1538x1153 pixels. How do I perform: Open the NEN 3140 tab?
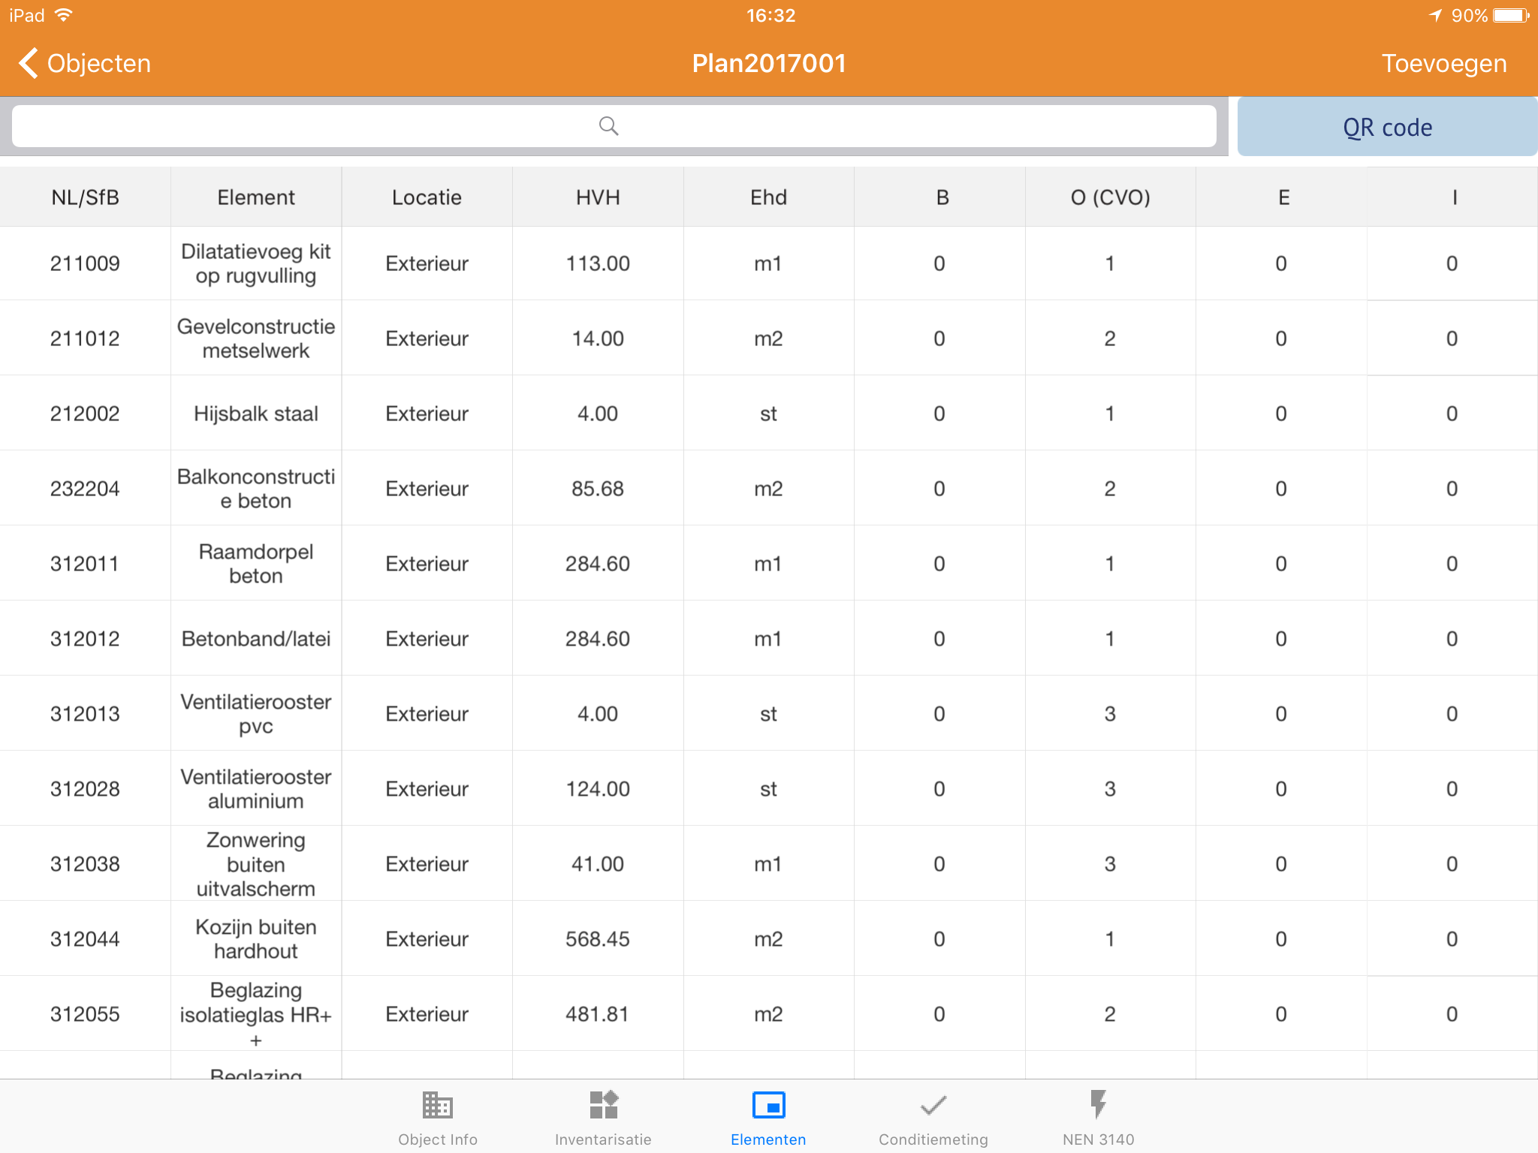tap(1098, 1118)
